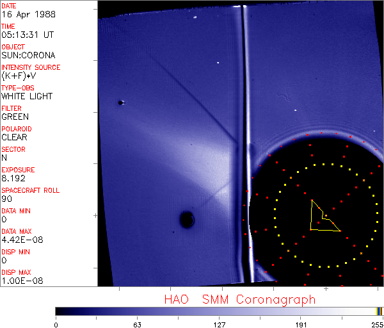Select the time value 05:13:31 UT
Screen dimensions: 384x328
coord(26,35)
